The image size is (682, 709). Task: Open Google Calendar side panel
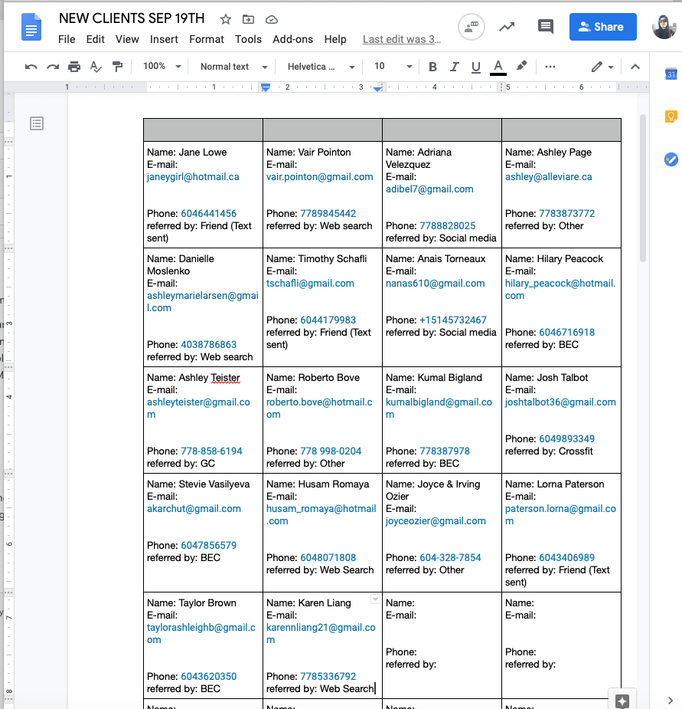(x=671, y=74)
